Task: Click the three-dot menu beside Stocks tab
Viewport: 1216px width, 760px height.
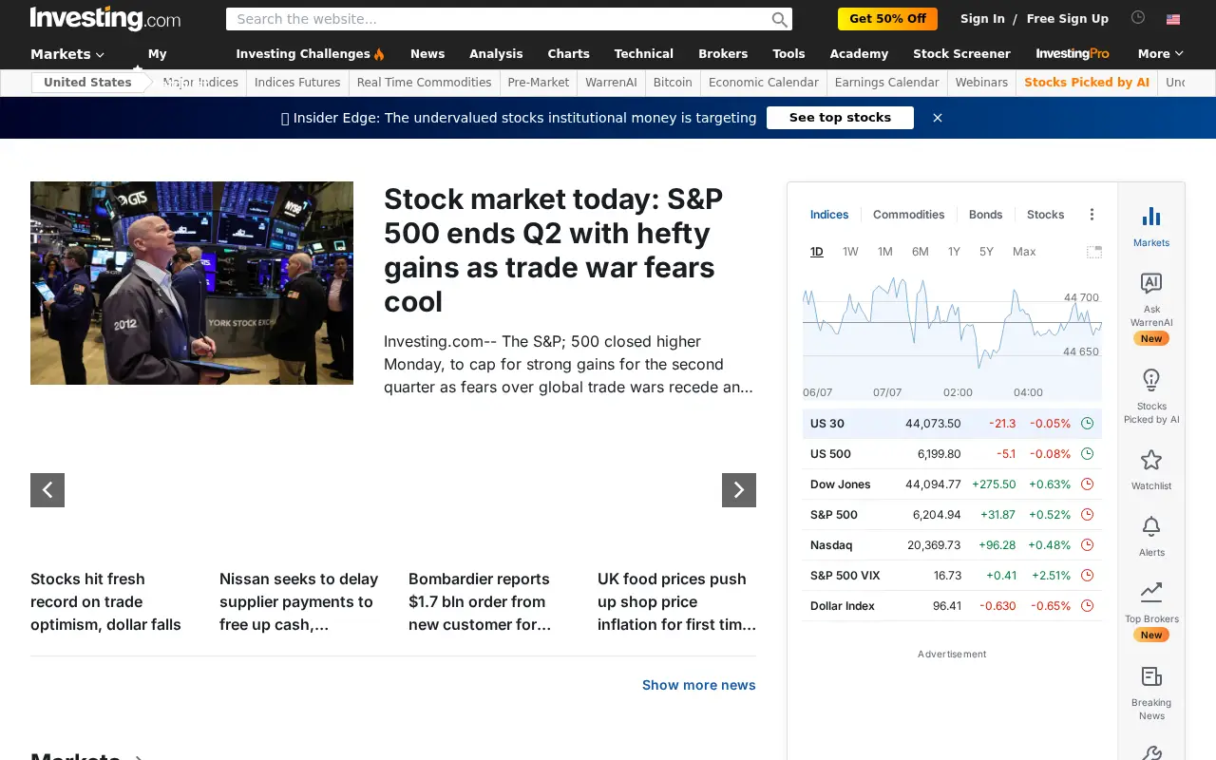Action: (1092, 215)
